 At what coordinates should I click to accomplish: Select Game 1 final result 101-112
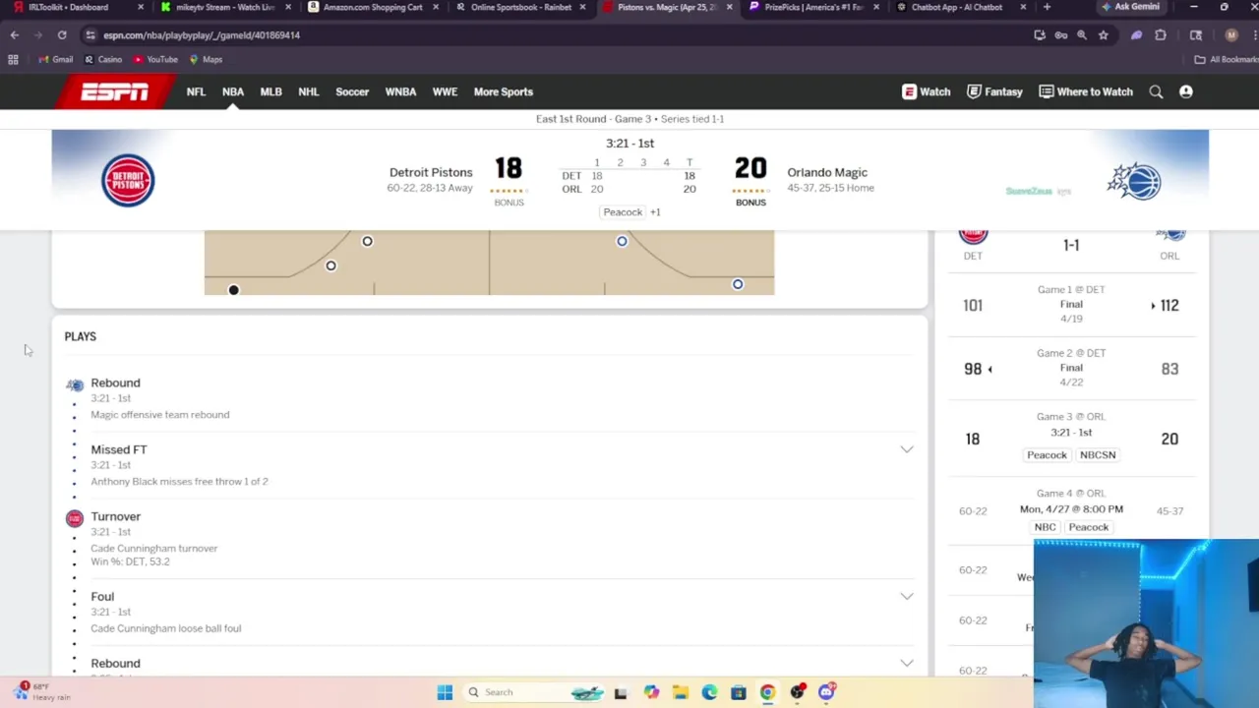click(1071, 305)
